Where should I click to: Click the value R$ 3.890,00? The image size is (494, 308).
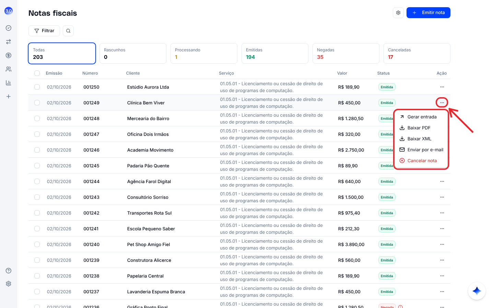[x=351, y=244]
